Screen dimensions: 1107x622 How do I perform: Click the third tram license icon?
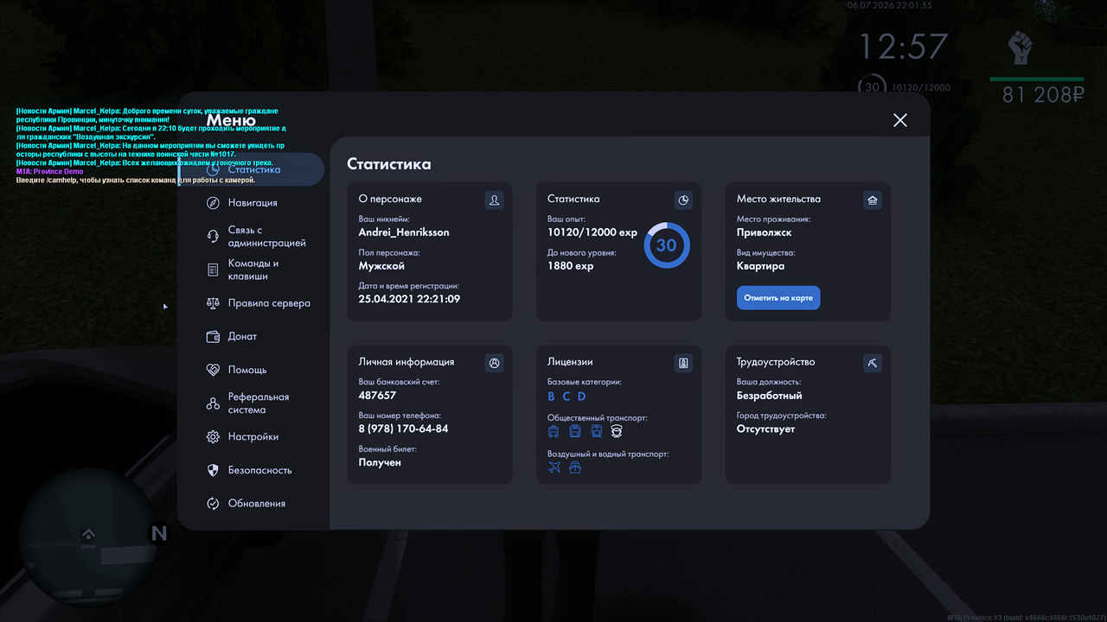(596, 431)
